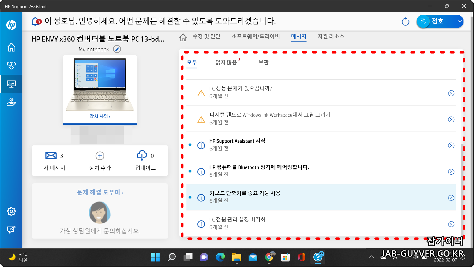This screenshot has width=474, height=267.
Task: Open Microsoft Edge from the taskbar
Action: (220, 257)
